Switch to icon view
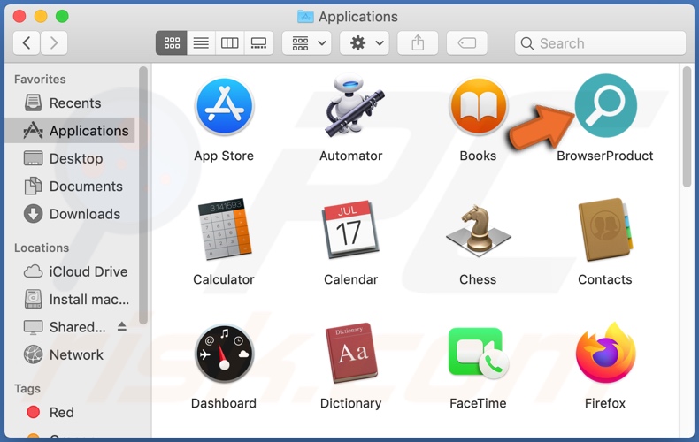Image resolution: width=699 pixels, height=442 pixels. tap(172, 43)
